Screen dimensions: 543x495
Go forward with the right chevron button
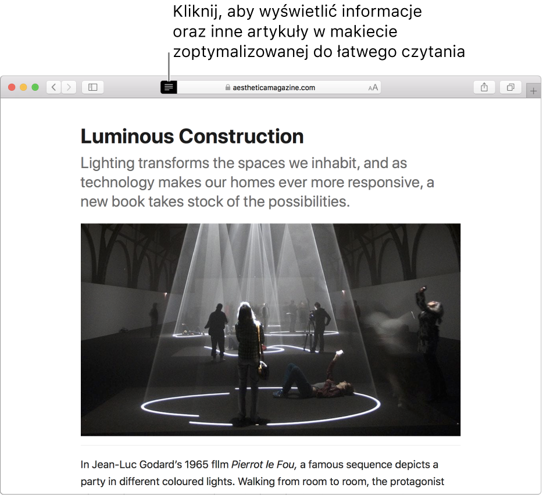[x=69, y=87]
